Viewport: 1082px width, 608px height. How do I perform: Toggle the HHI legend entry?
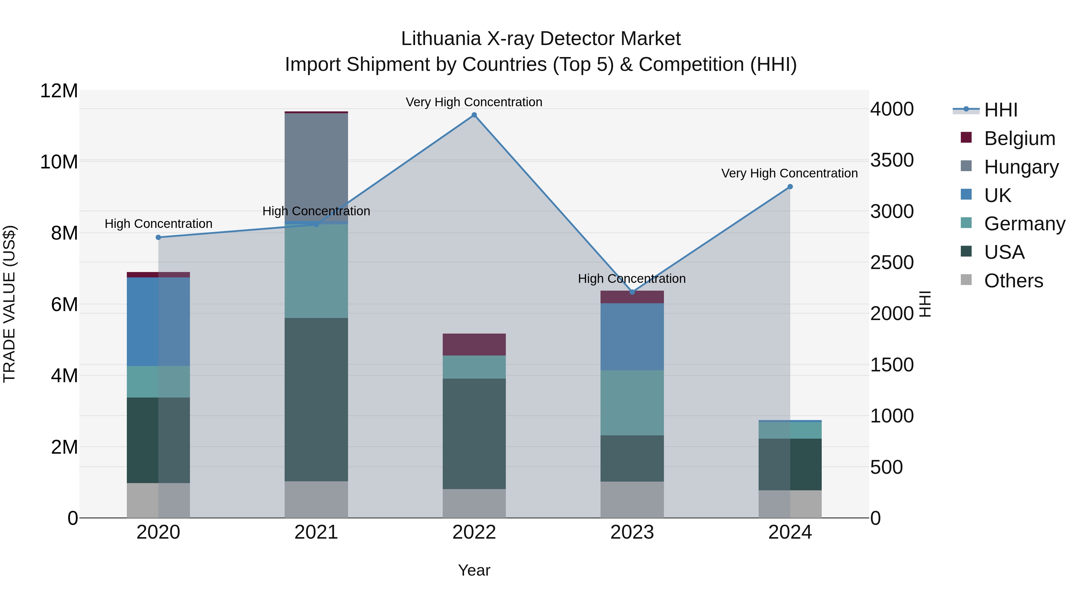coord(986,110)
